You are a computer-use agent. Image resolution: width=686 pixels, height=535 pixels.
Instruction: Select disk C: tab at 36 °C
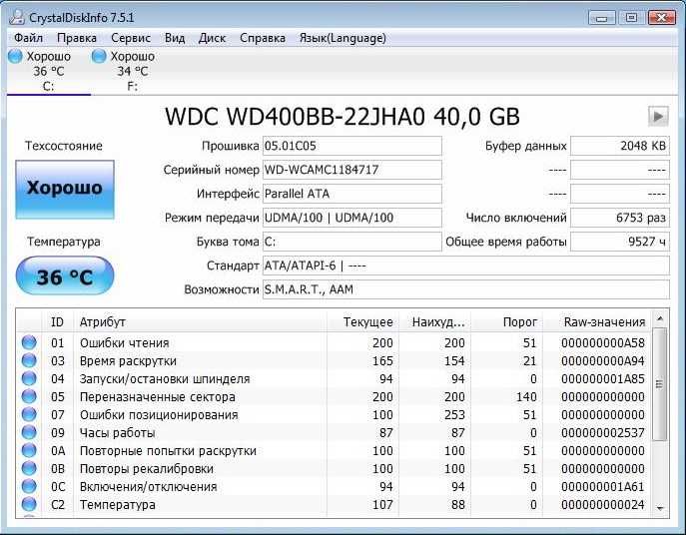(49, 71)
